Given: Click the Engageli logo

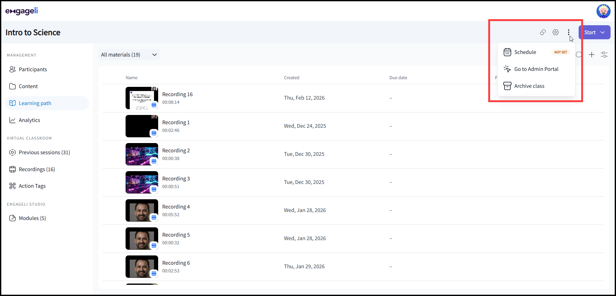Looking at the screenshot, I should (x=22, y=11).
